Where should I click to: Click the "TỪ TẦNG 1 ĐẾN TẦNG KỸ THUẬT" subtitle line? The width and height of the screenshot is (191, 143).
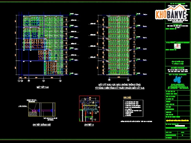click(x=120, y=88)
